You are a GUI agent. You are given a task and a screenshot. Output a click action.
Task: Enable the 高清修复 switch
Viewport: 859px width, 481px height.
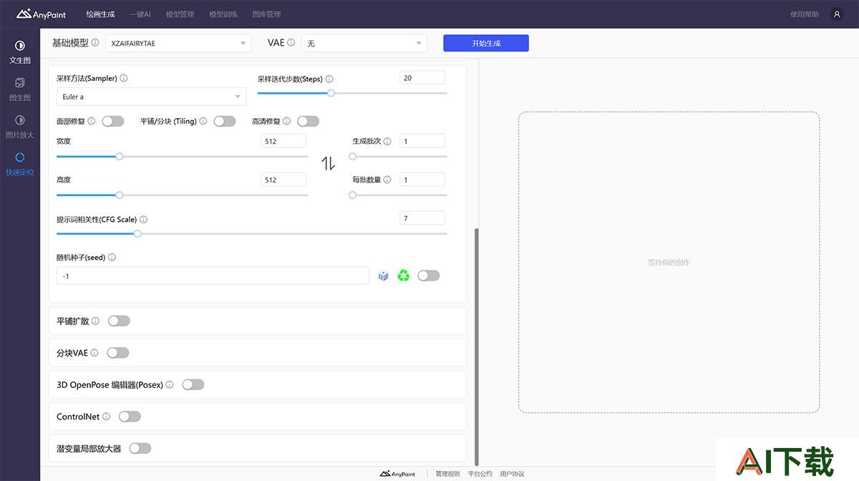click(309, 122)
